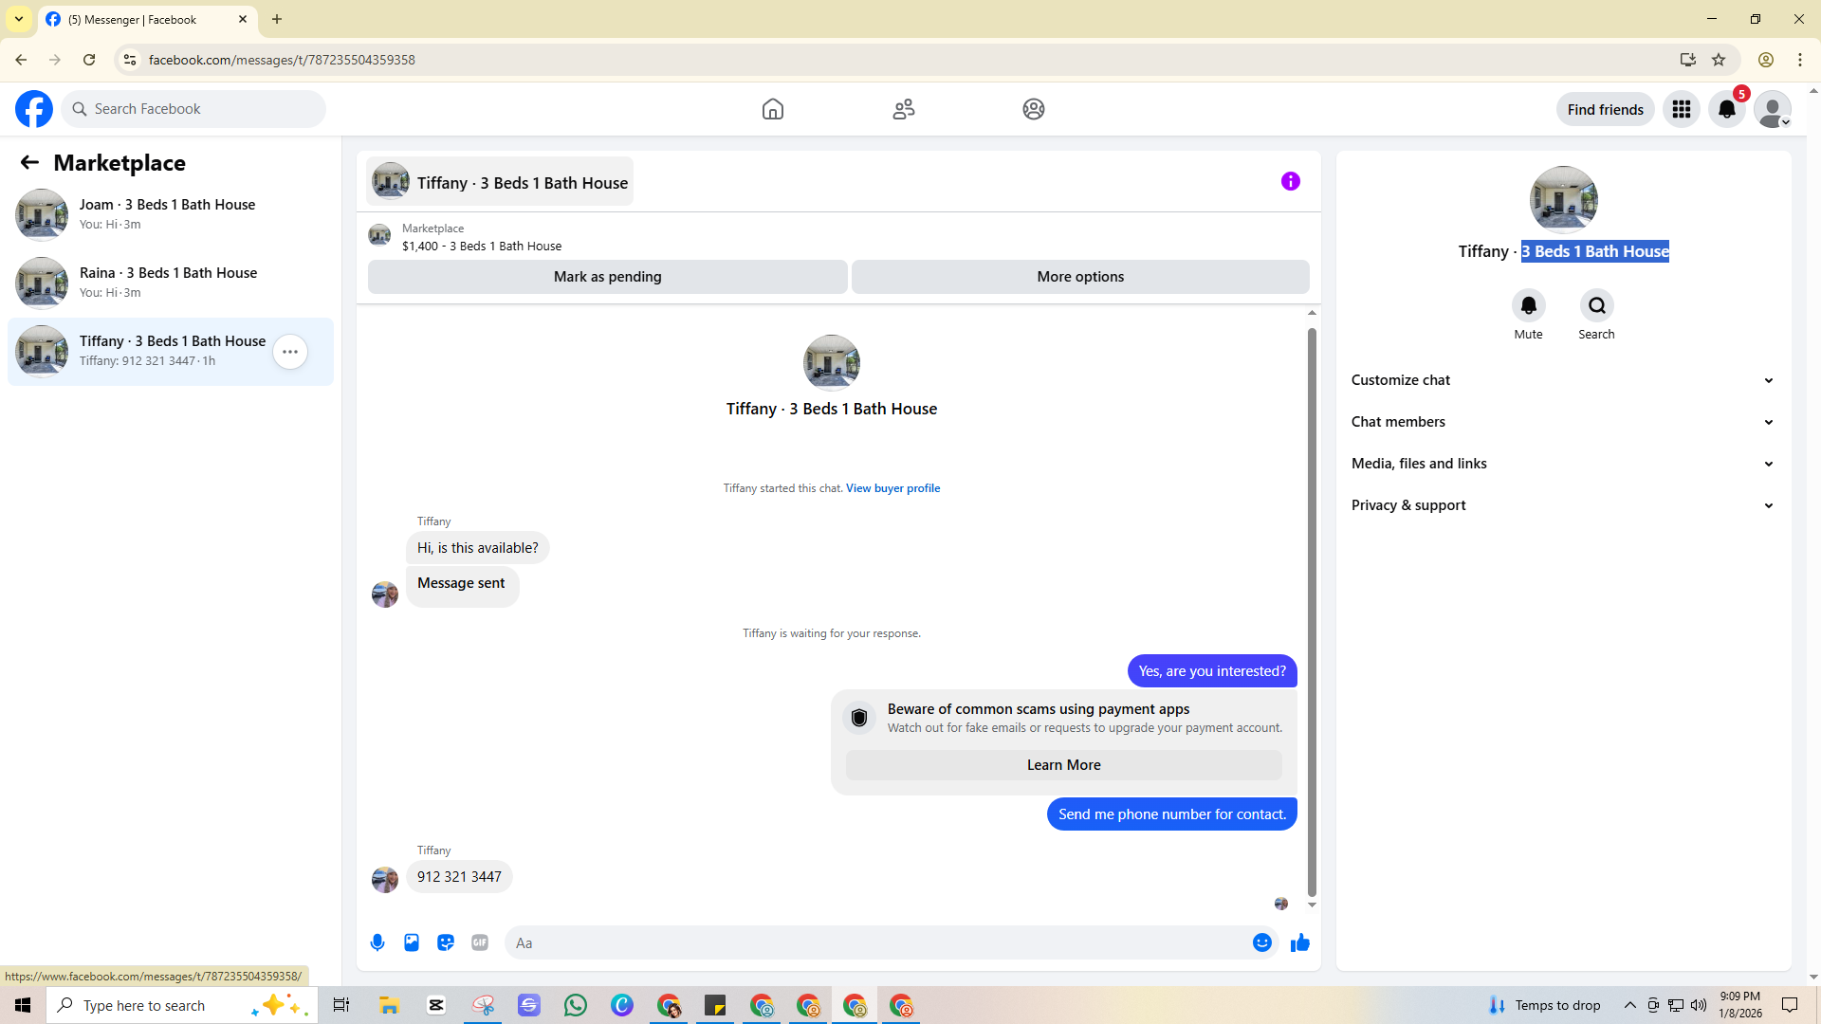Expand the Privacy & support section
The image size is (1821, 1024).
point(1563,505)
